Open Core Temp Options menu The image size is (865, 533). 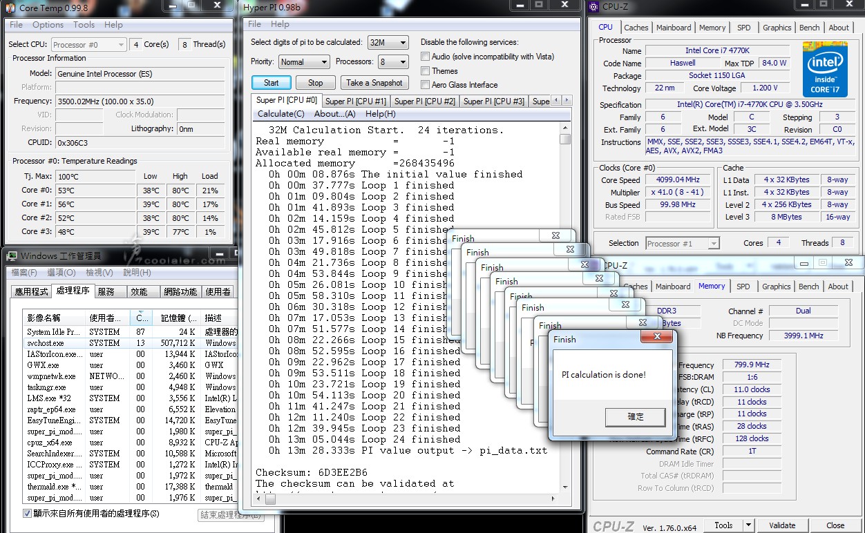[48, 25]
